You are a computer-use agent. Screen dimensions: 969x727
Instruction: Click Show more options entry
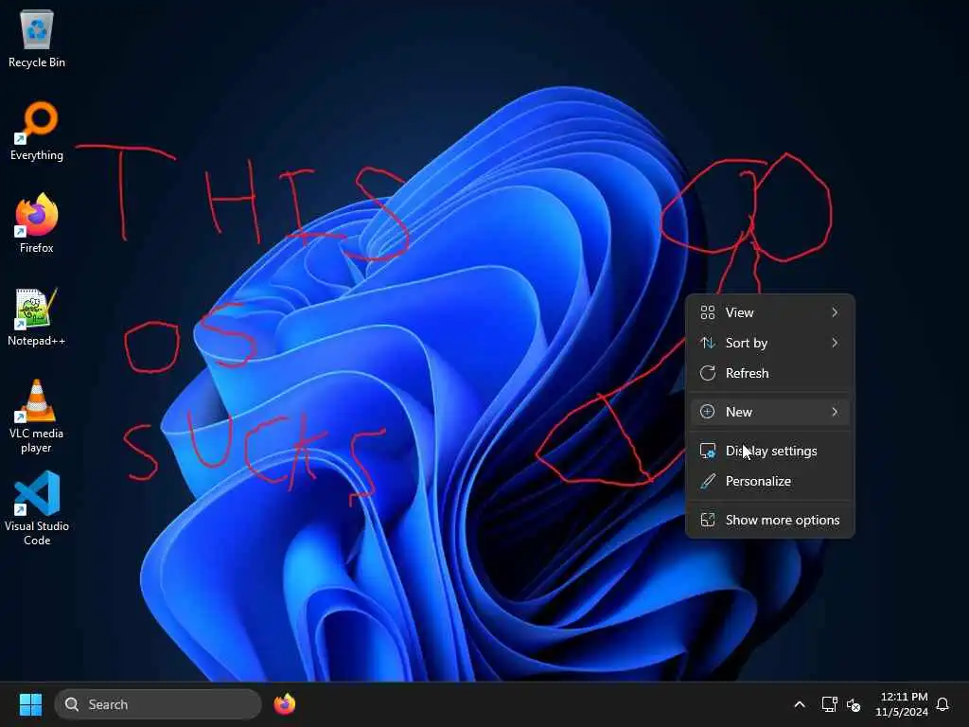770,520
